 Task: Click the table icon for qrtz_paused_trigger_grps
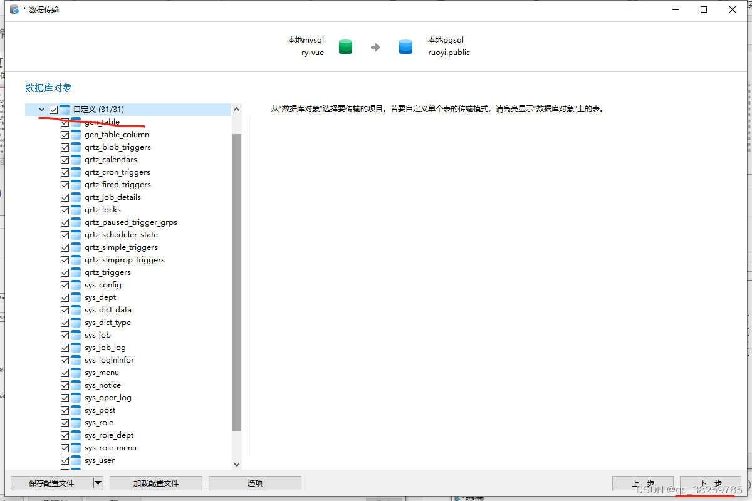(x=76, y=222)
